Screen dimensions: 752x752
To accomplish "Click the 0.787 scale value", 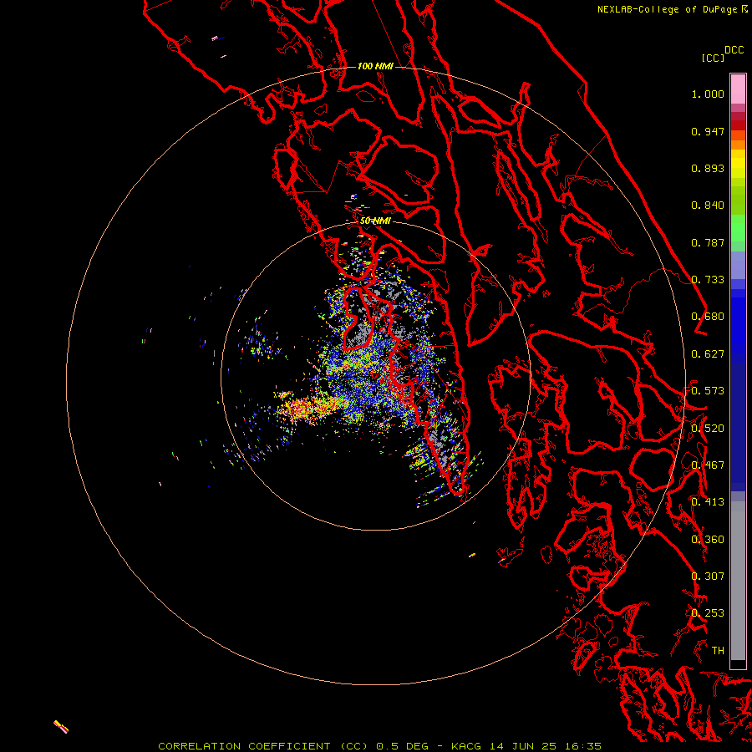I will 708,242.
